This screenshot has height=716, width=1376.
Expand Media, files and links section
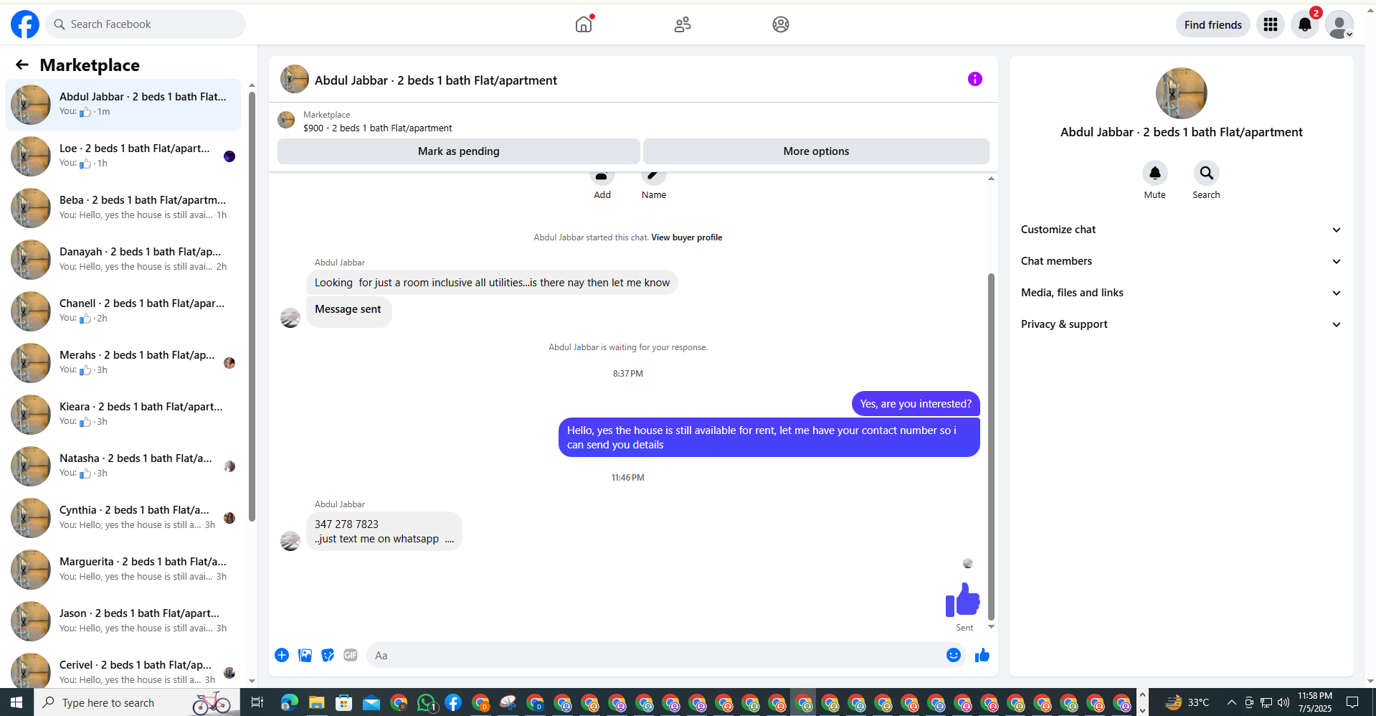point(1182,293)
